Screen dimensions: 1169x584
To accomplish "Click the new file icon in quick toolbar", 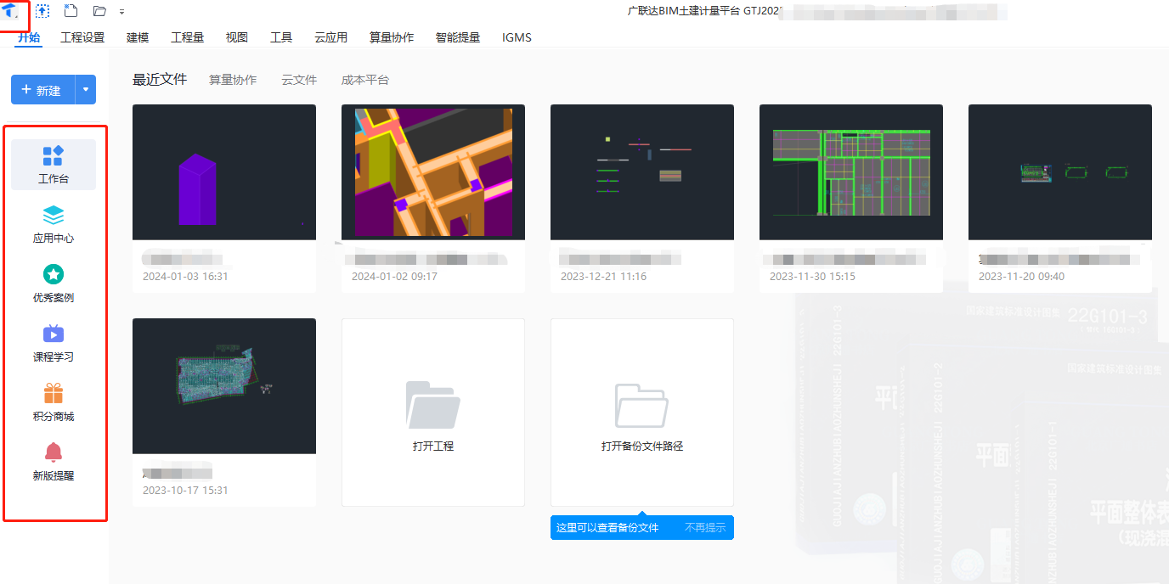I will [71, 11].
